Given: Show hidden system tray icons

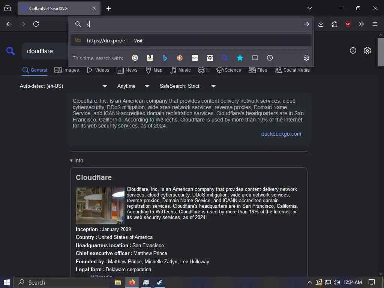Looking at the screenshot, I should [309, 282].
